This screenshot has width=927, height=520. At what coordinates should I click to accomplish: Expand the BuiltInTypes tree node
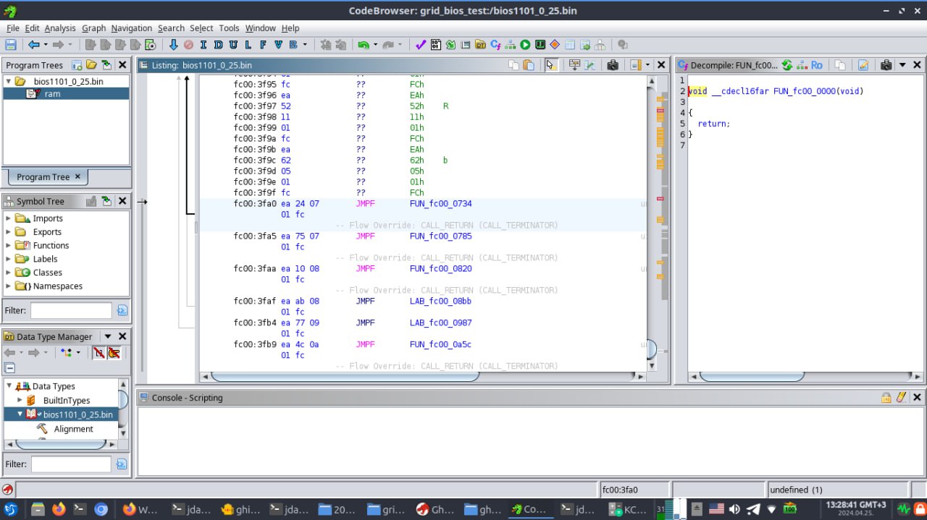pos(20,400)
